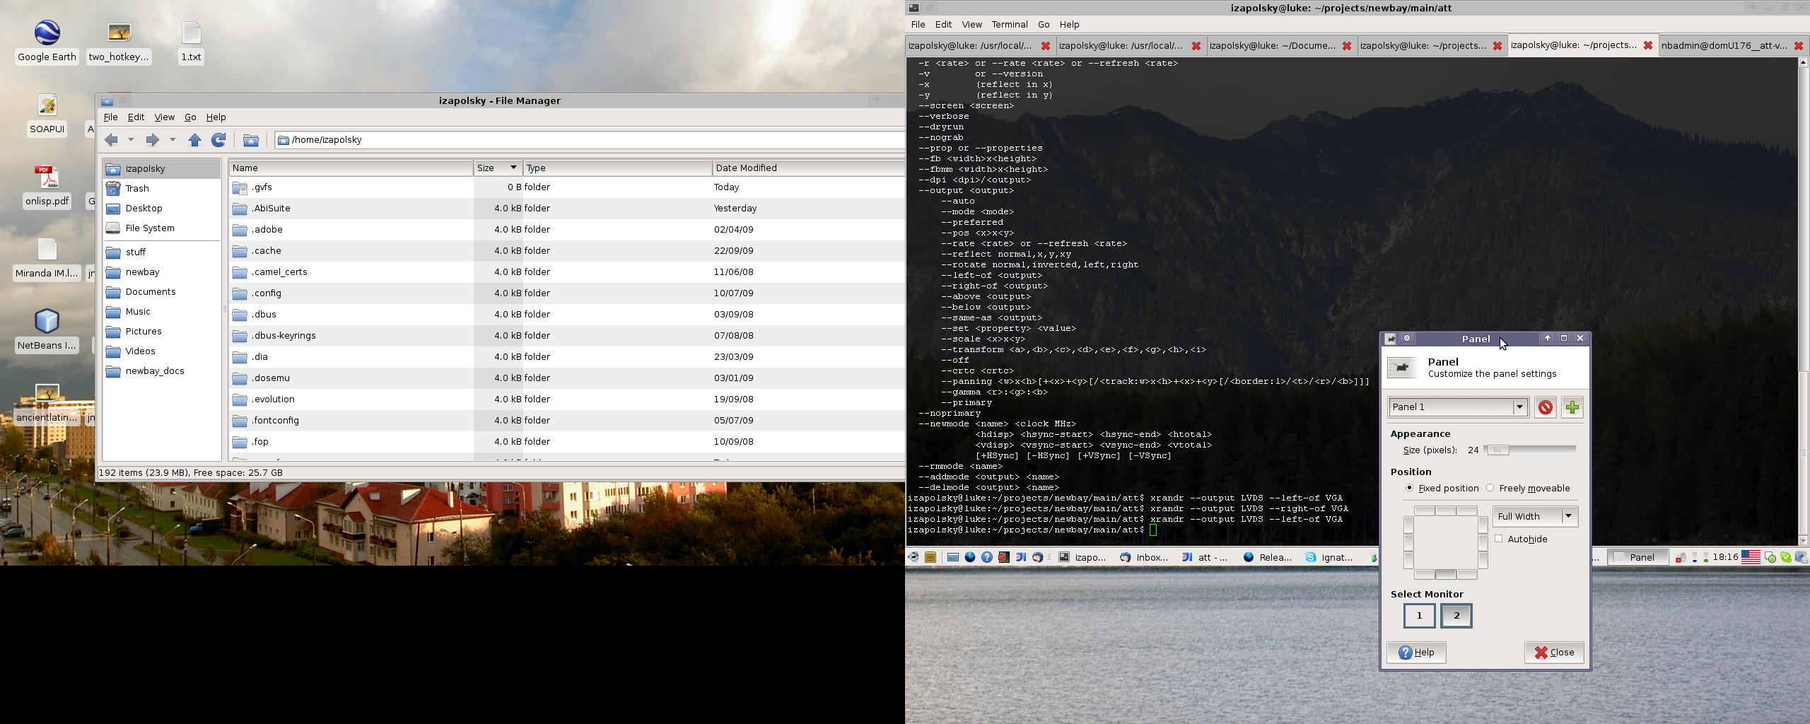
Task: Enable the Autohide checkbox
Action: click(1499, 539)
